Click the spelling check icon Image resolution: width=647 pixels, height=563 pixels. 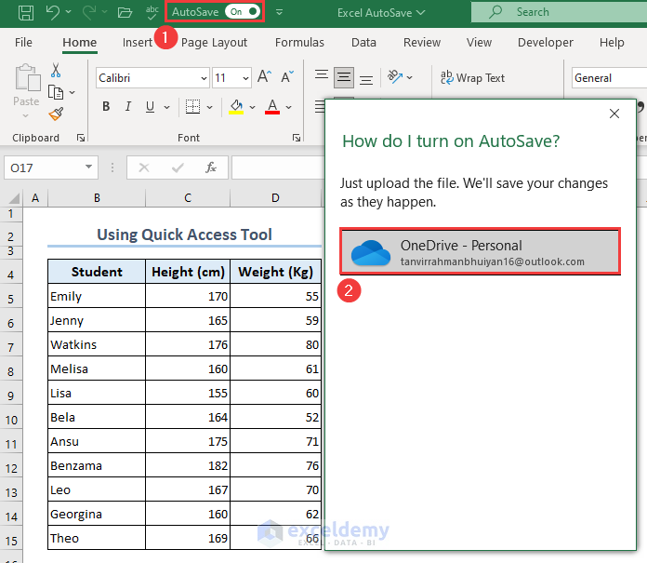152,12
